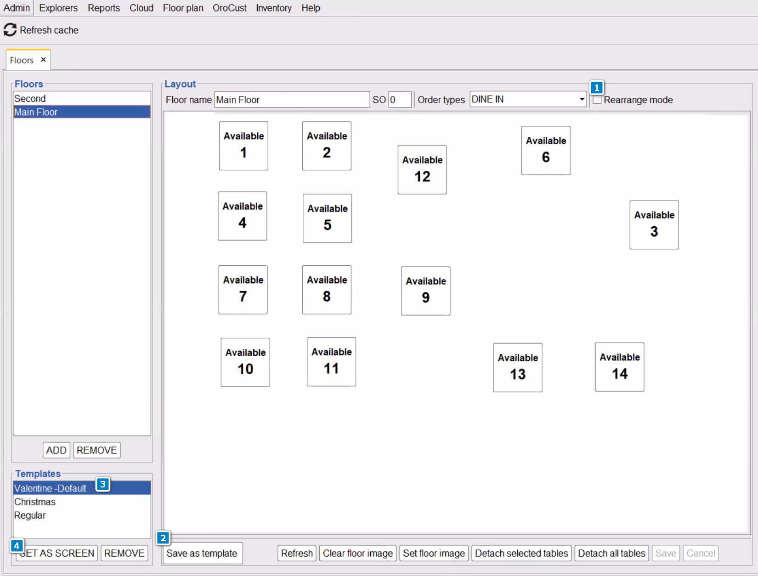Image resolution: width=758 pixels, height=576 pixels.
Task: Select table 6 on the layout
Action: (546, 151)
